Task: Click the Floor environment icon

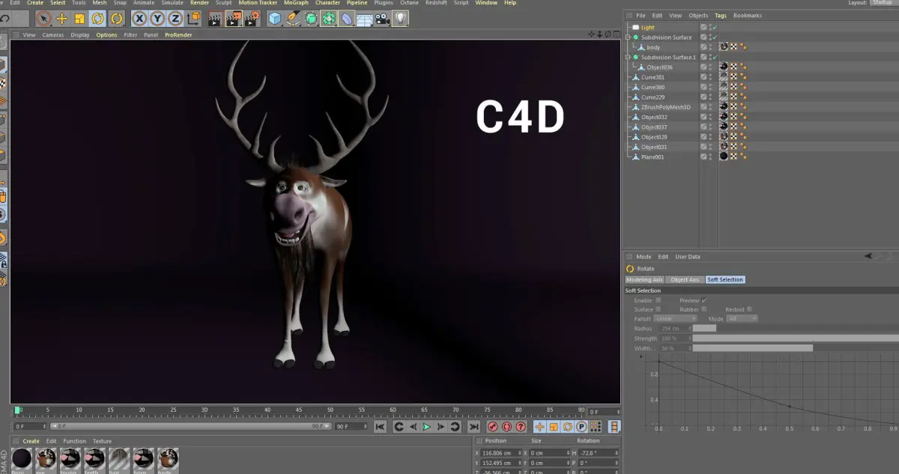Action: (364, 19)
